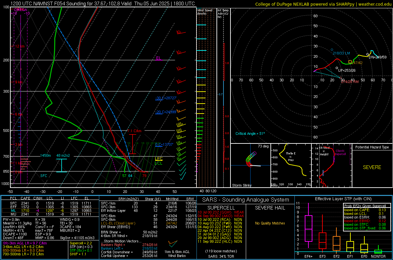Image resolution: width=393 pixels, height=260 pixels.
Task: Click the cyan '48 m2s2' label
Action: (x=63, y=155)
